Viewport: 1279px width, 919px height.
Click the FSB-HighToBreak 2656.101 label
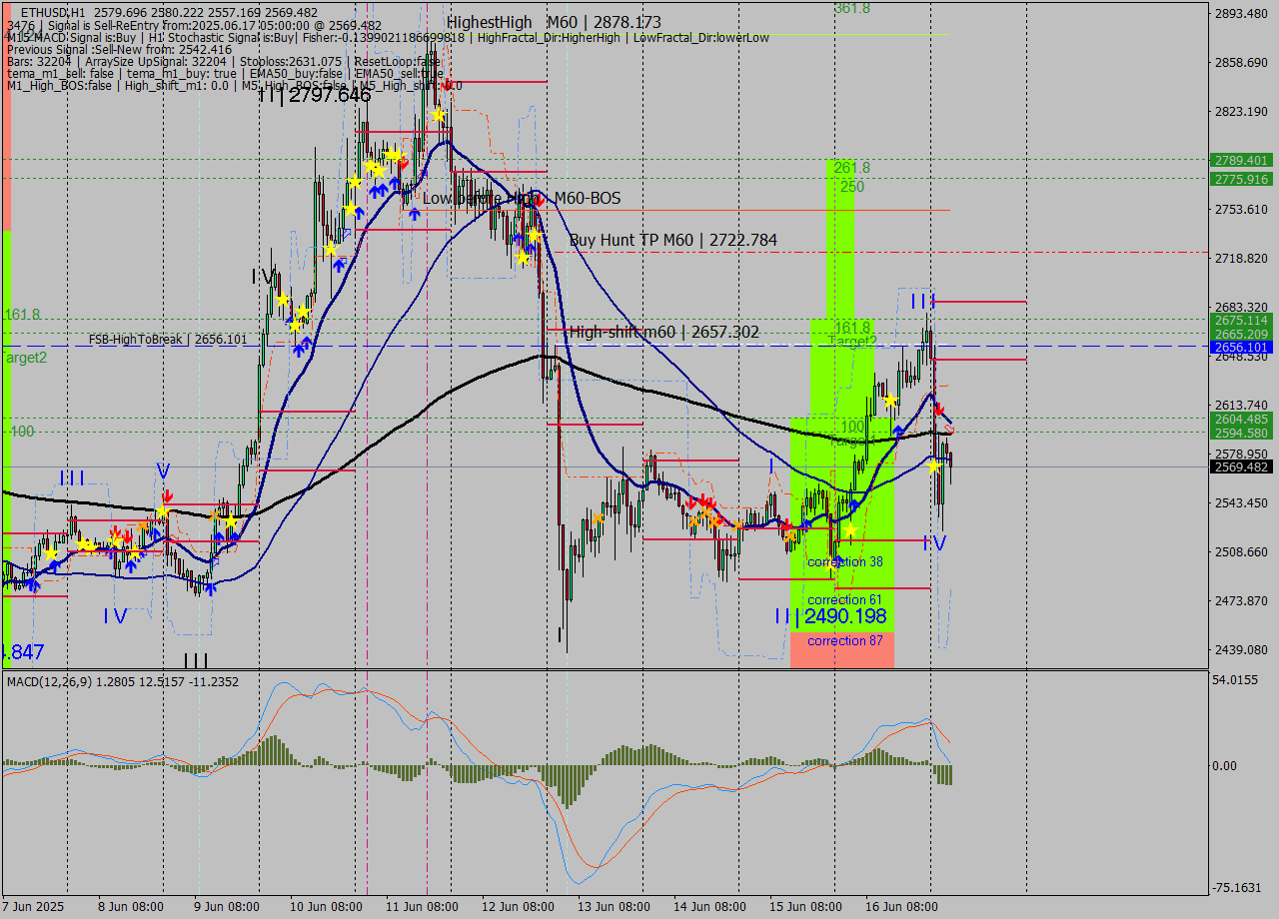click(x=167, y=340)
